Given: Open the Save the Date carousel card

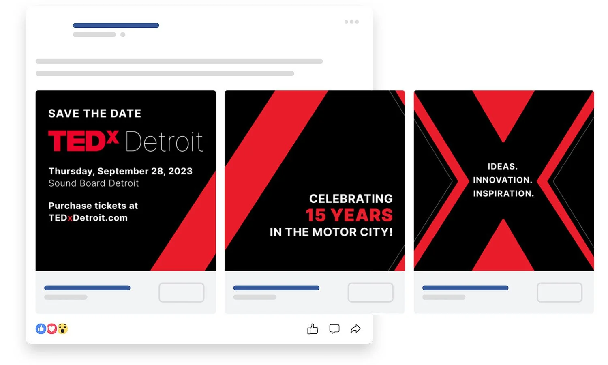Looking at the screenshot, I should (126, 180).
